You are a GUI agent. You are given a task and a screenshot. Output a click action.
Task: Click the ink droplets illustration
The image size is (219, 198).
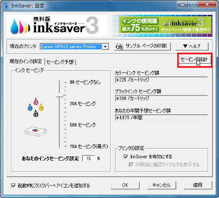(36, 107)
